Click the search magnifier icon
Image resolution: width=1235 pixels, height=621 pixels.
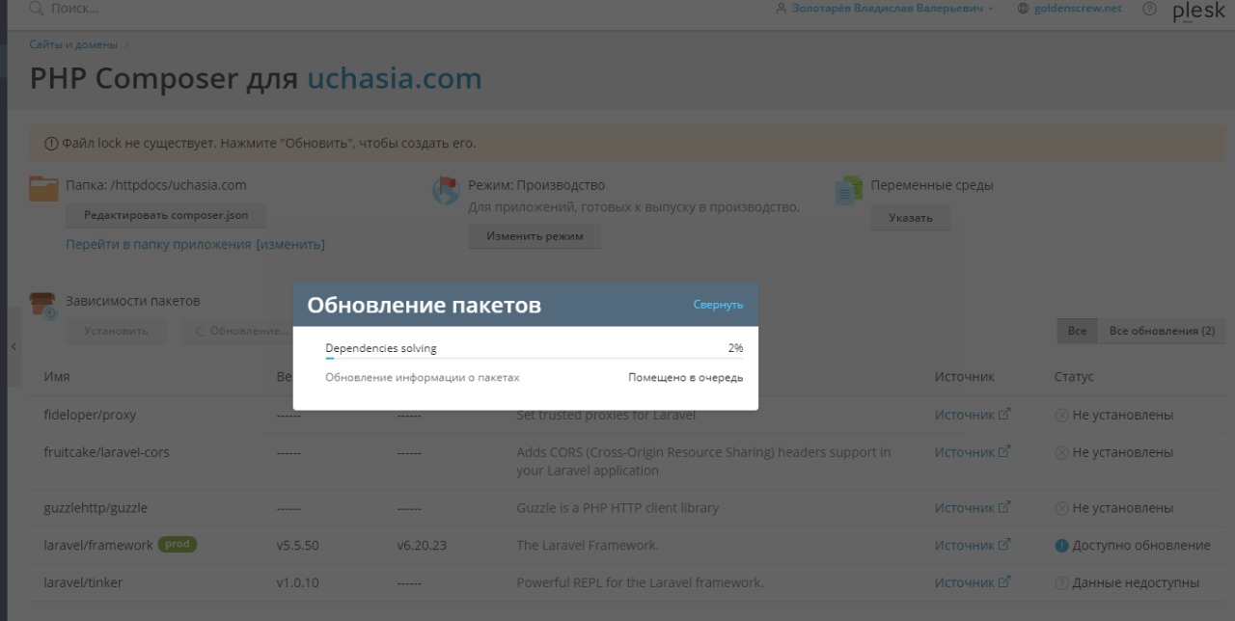pyautogui.click(x=36, y=9)
